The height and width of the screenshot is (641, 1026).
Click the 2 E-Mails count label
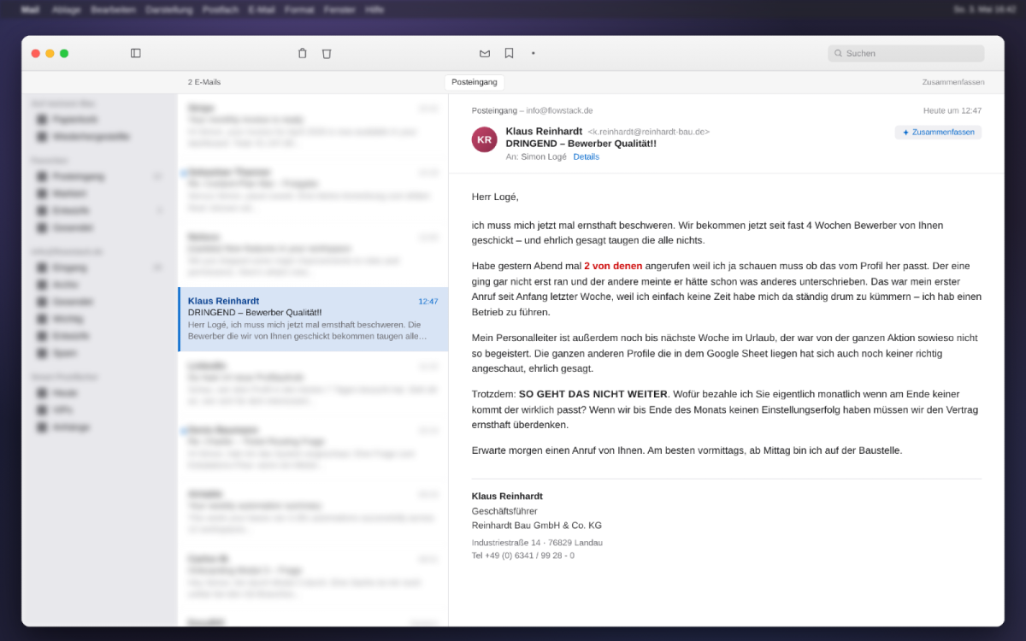[204, 82]
